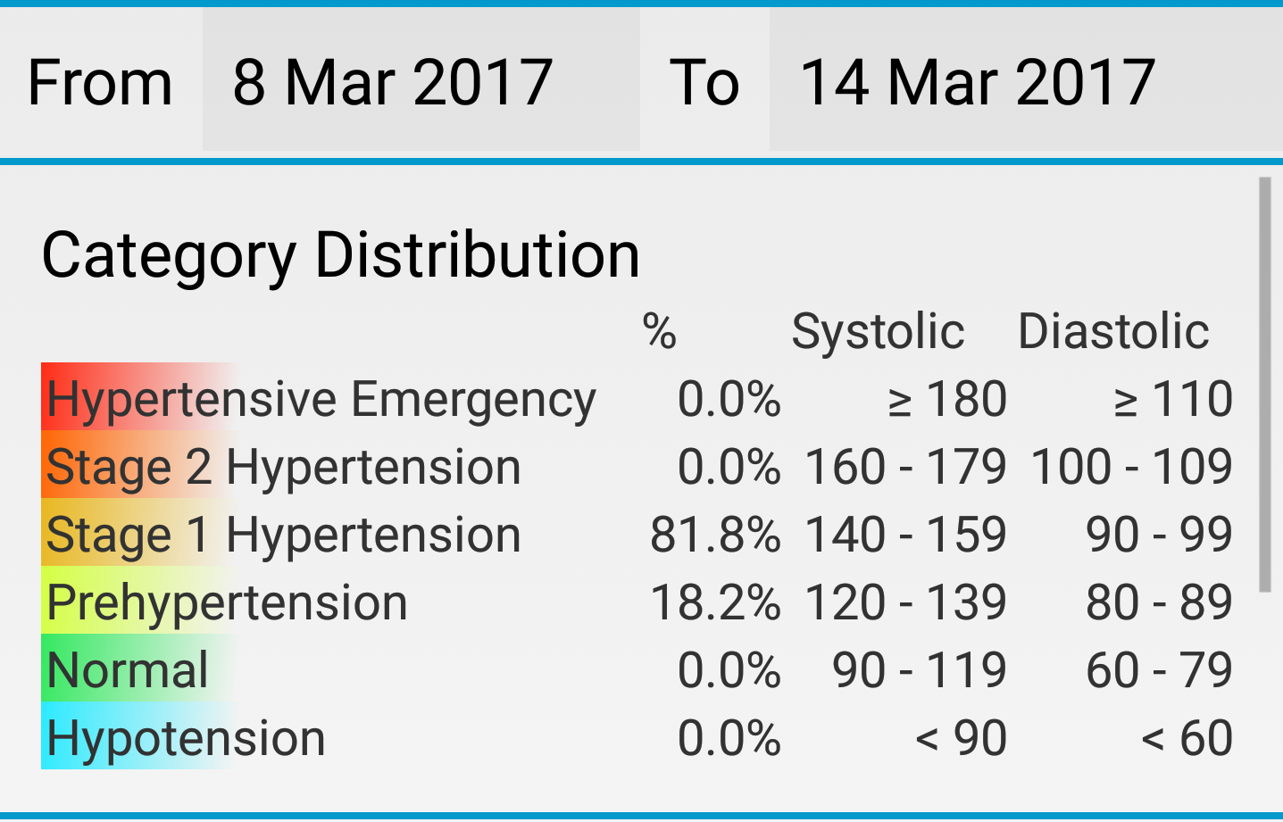Click the 140 - 159 systolic range
The width and height of the screenshot is (1283, 822).
(905, 535)
